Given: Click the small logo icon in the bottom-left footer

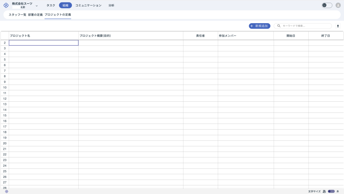Looking at the screenshot, I should tap(6, 191).
